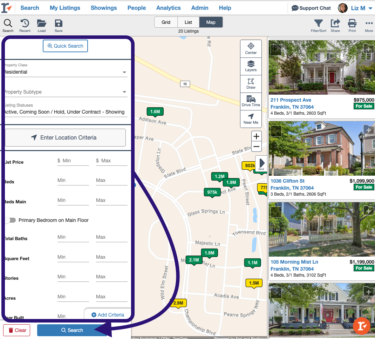The width and height of the screenshot is (375, 339).
Task: Expand the Liz M account menu arrow
Action: click(x=370, y=8)
